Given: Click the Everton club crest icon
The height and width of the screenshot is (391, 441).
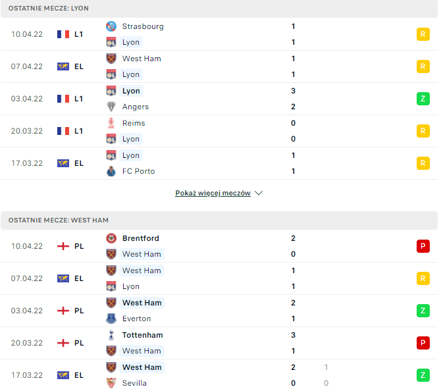Looking at the screenshot, I should point(111,319).
